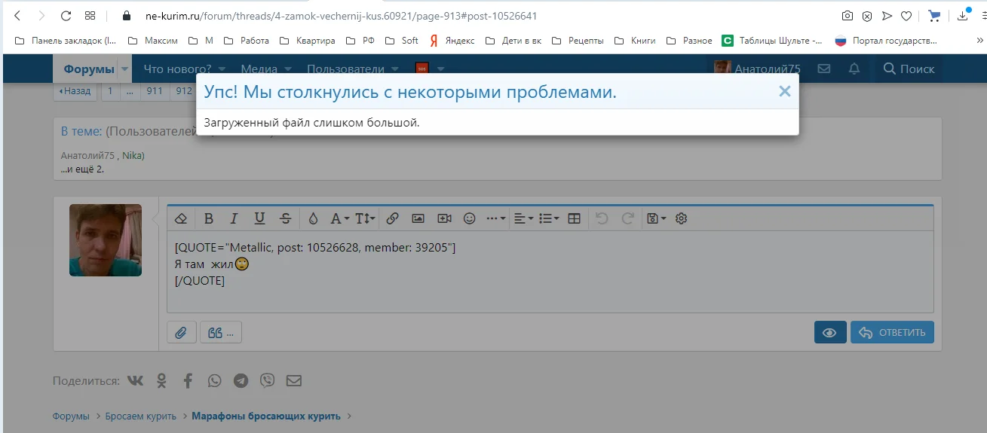This screenshot has width=987, height=433.
Task: Insert media with video camera icon
Action: [444, 218]
